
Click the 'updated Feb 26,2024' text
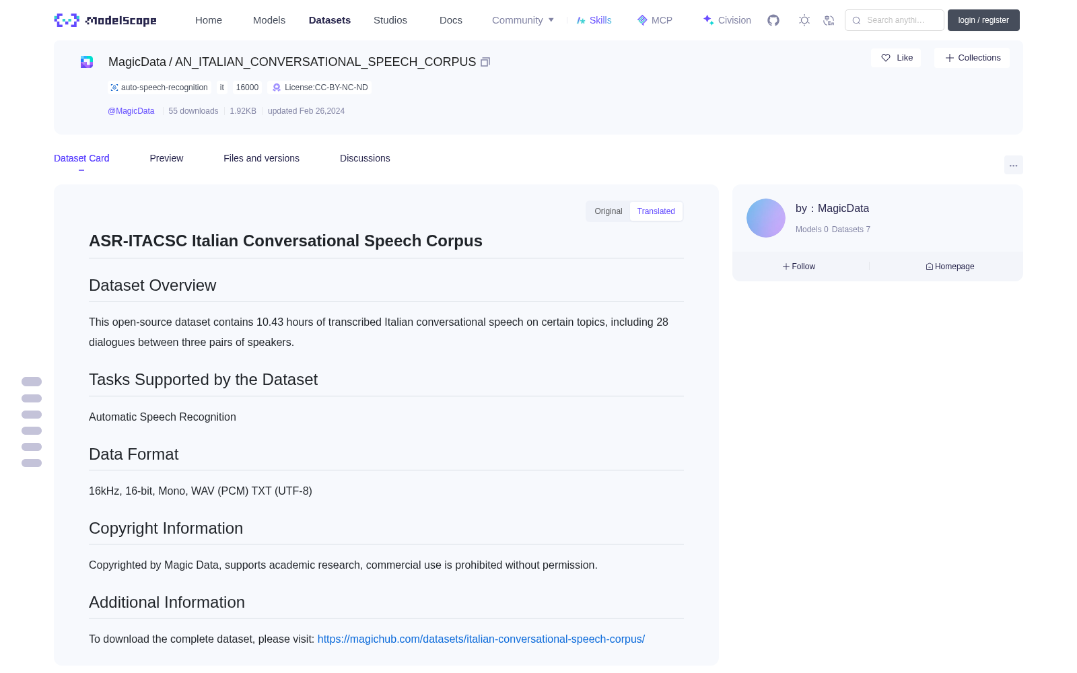pos(306,111)
